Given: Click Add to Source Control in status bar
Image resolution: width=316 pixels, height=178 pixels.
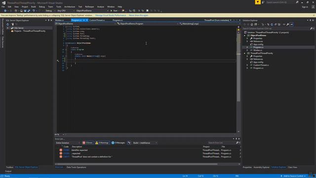Looking at the screenshot, I should [x=293, y=176].
